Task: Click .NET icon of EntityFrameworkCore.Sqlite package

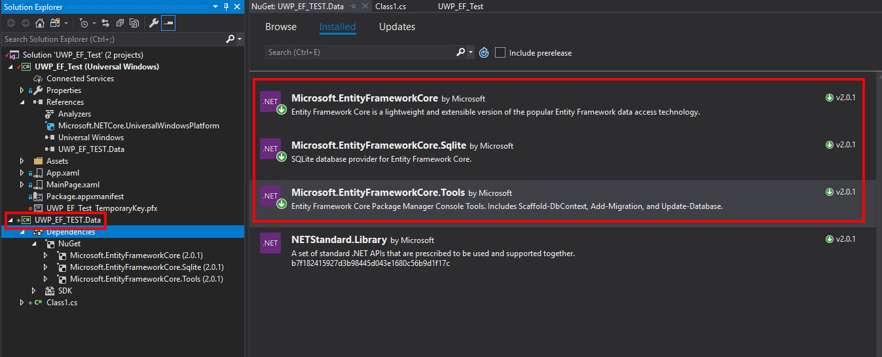Action: (270, 149)
